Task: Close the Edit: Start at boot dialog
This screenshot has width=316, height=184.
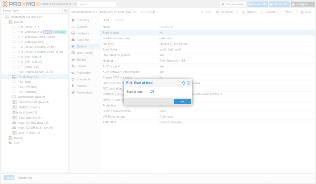Action: click(189, 83)
